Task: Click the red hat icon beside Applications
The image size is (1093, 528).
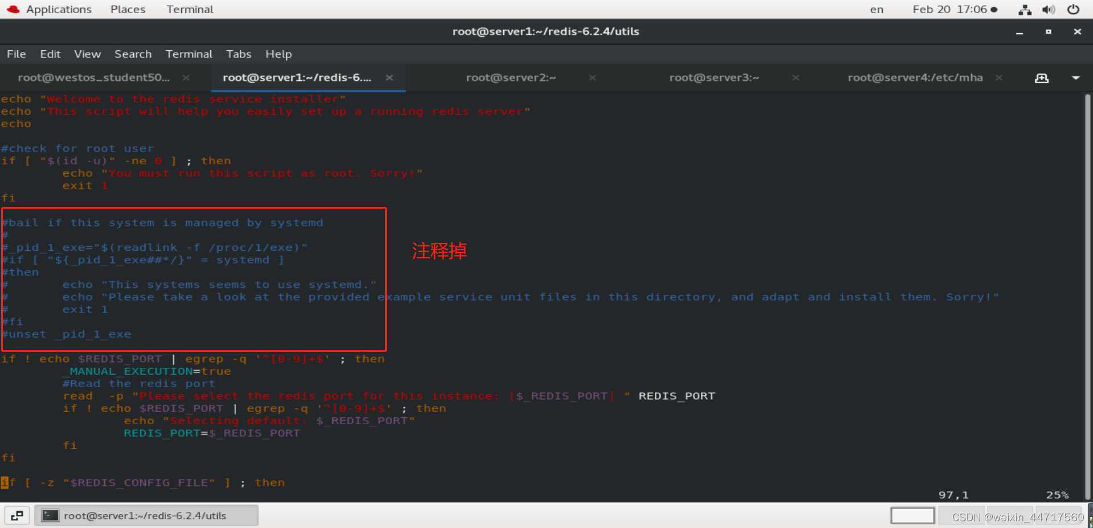Action: (13, 9)
